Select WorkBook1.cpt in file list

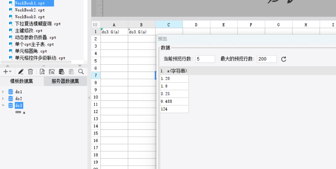tap(34, 3)
